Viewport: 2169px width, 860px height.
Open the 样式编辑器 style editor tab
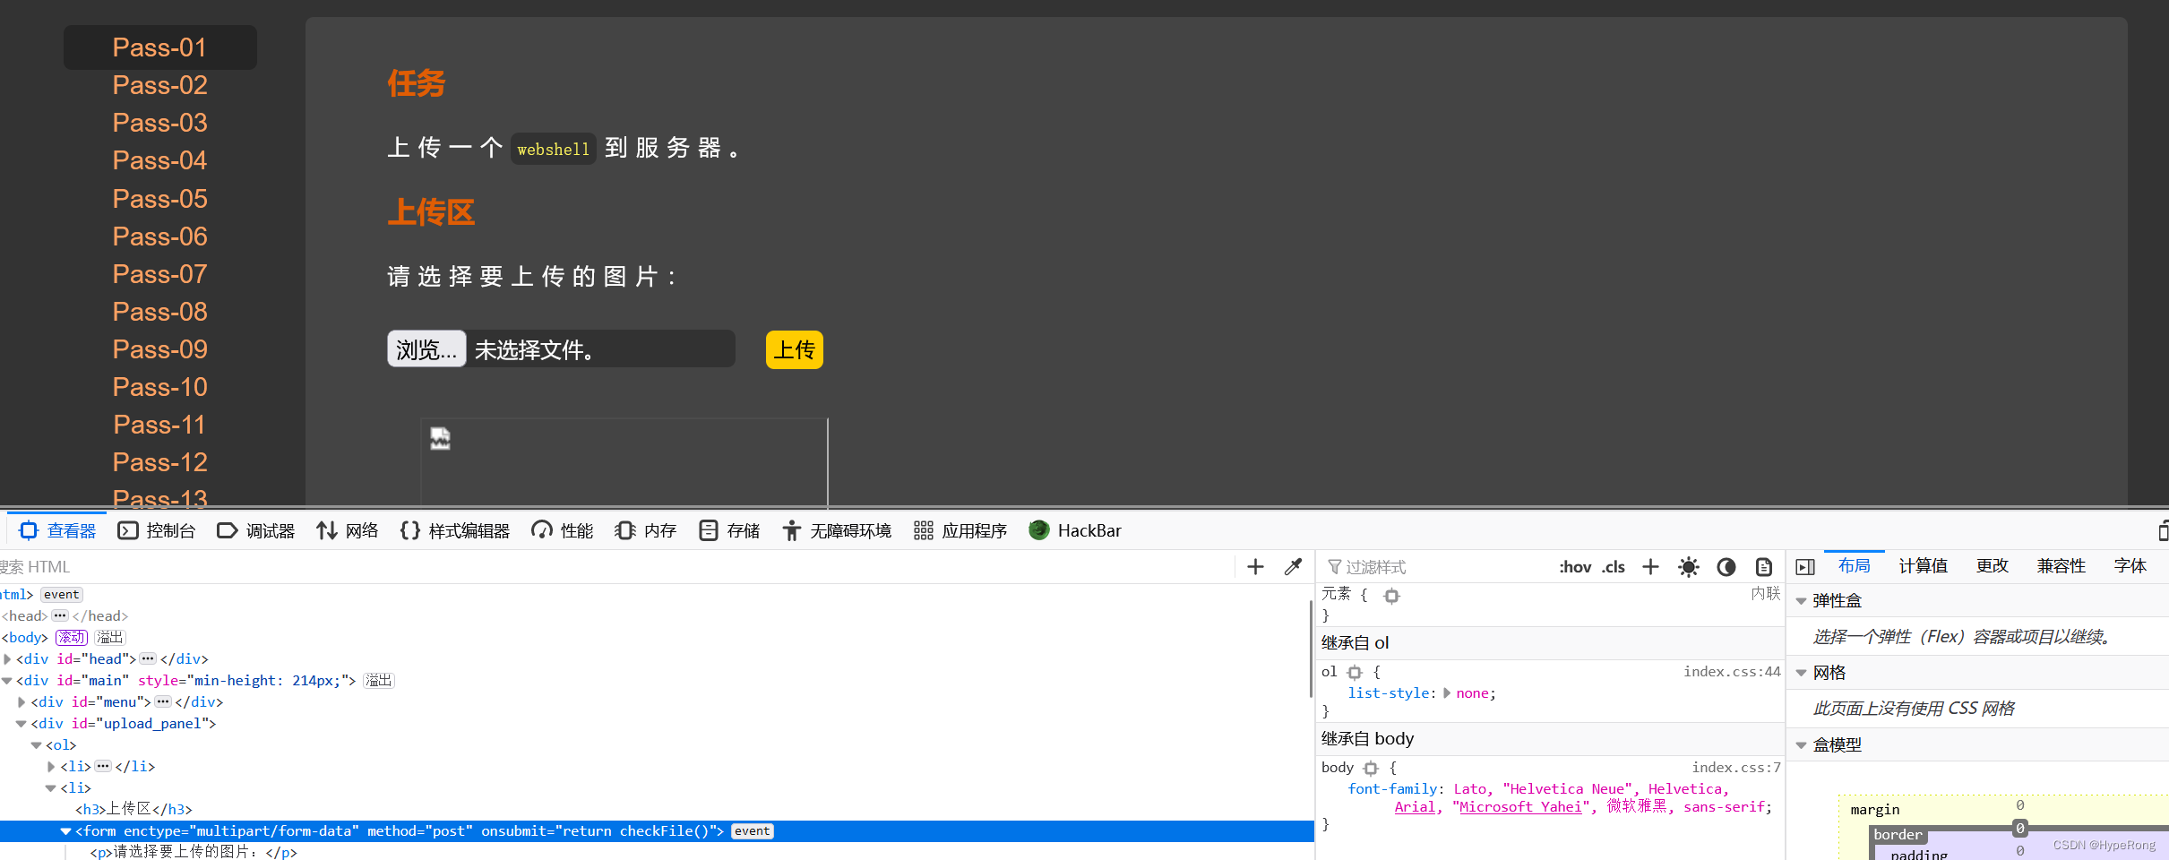tap(455, 530)
